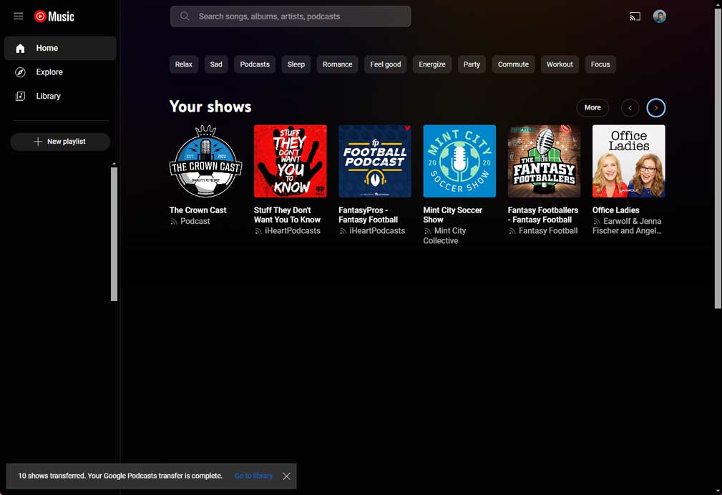Viewport: 722px width, 495px height.
Task: Click the previous arrow for Your shows
Action: 630,107
